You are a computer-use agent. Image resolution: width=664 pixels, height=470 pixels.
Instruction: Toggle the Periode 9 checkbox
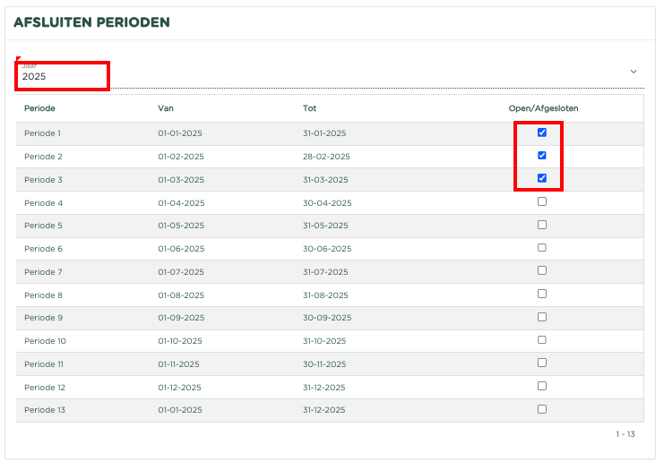541,317
